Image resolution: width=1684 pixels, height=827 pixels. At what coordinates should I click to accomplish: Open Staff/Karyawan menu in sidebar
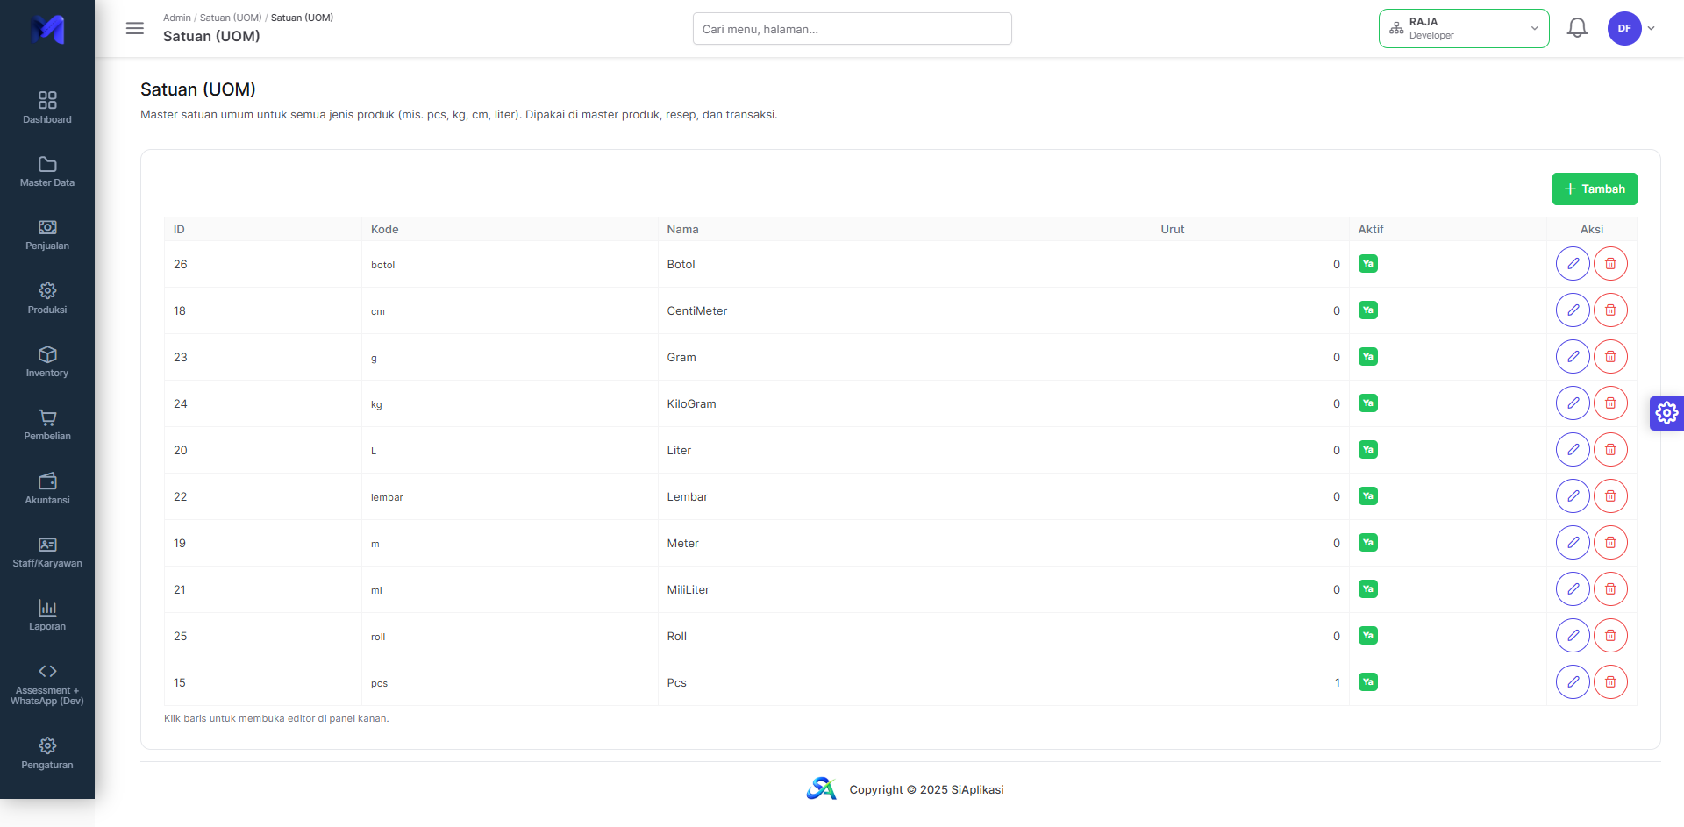click(x=47, y=552)
